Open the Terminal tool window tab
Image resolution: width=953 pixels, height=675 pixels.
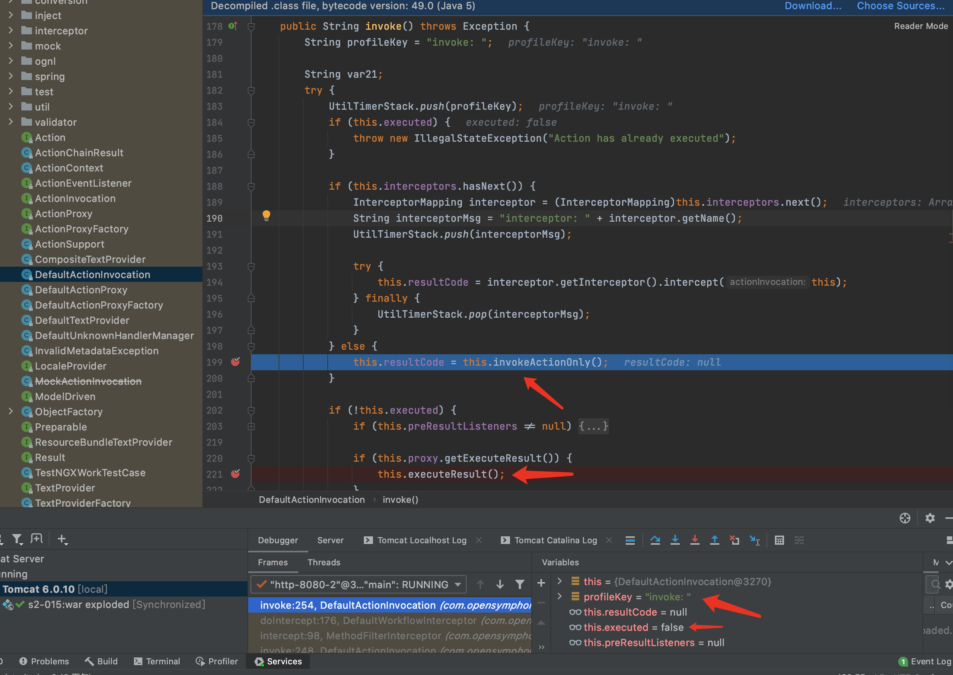[x=157, y=661]
